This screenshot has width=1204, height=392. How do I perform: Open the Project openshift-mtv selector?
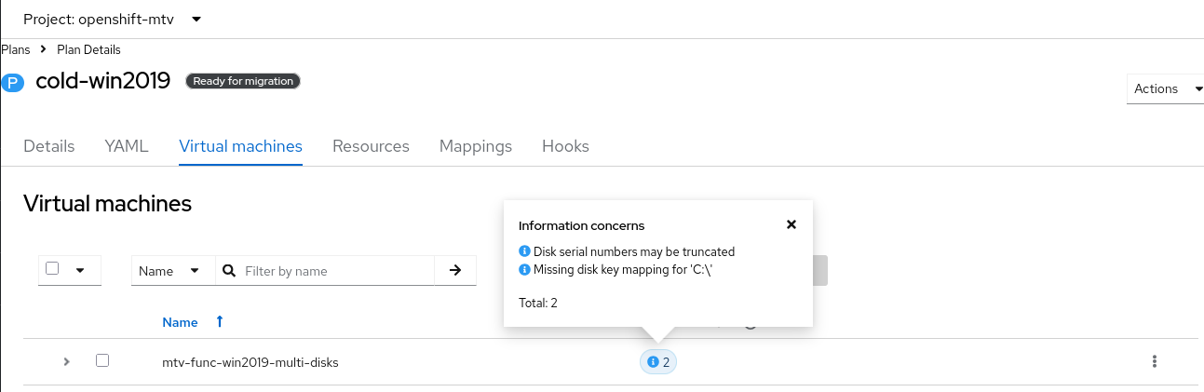click(112, 20)
